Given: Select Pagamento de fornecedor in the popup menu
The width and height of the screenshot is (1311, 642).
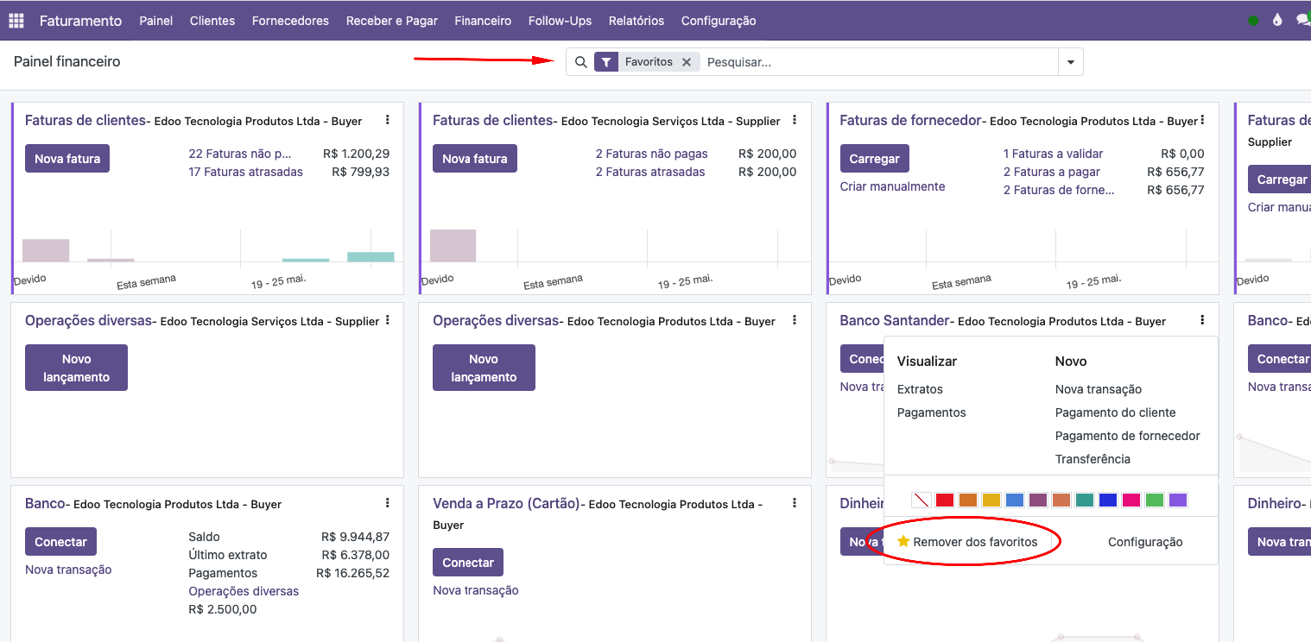Looking at the screenshot, I should [1128, 436].
